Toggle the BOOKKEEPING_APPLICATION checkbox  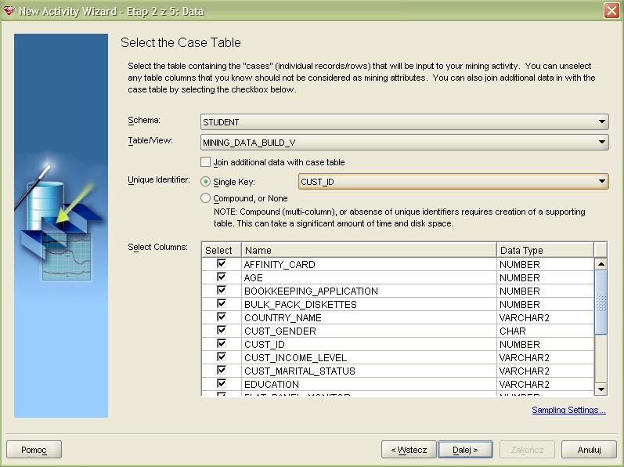coord(222,290)
